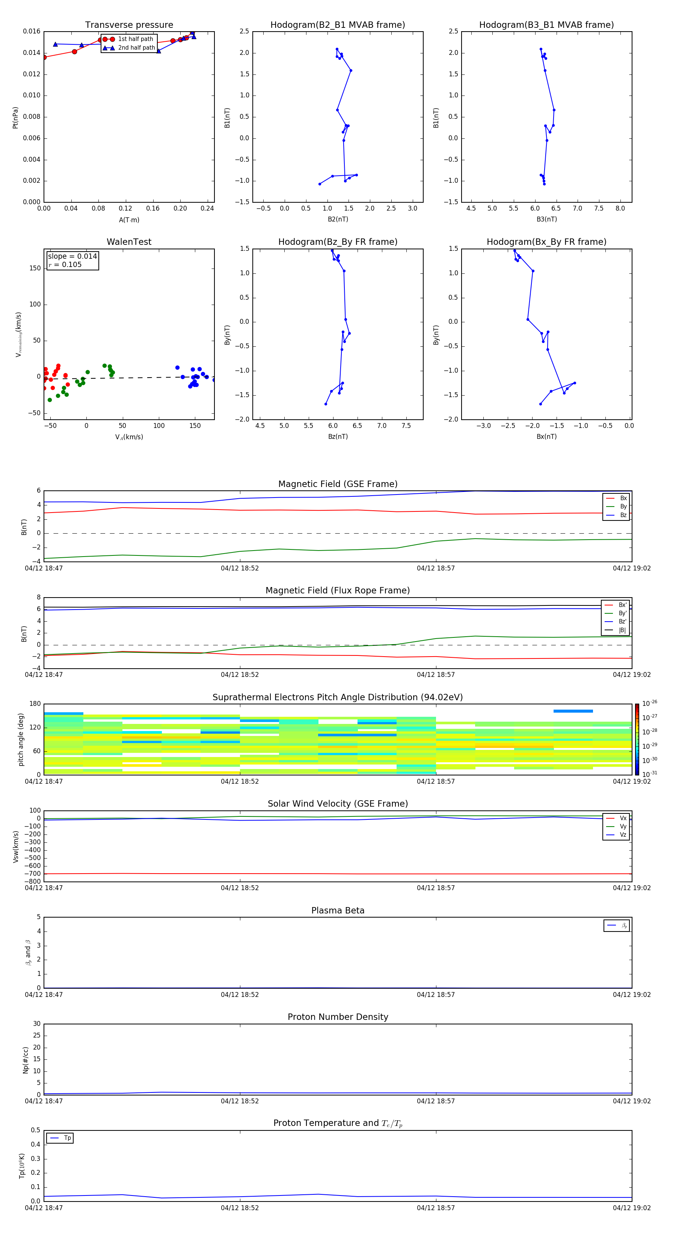Screen dimensions: 676x1241
Task: Click the 'V_remaining(km/s)' axis label
Action: coord(18,334)
